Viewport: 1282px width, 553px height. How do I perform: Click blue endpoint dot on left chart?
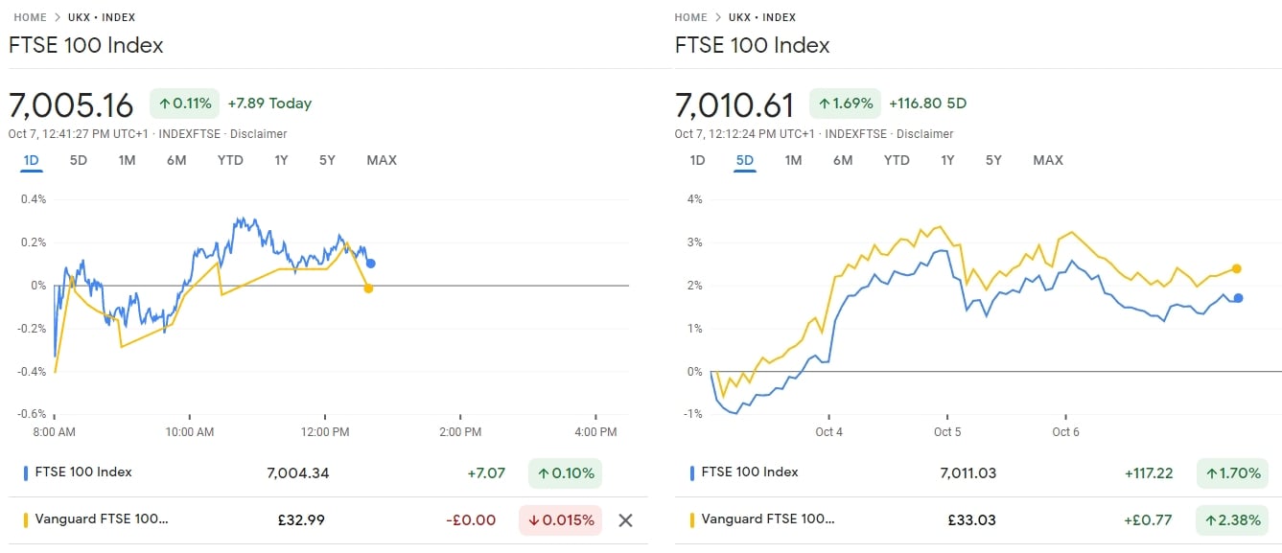click(371, 263)
